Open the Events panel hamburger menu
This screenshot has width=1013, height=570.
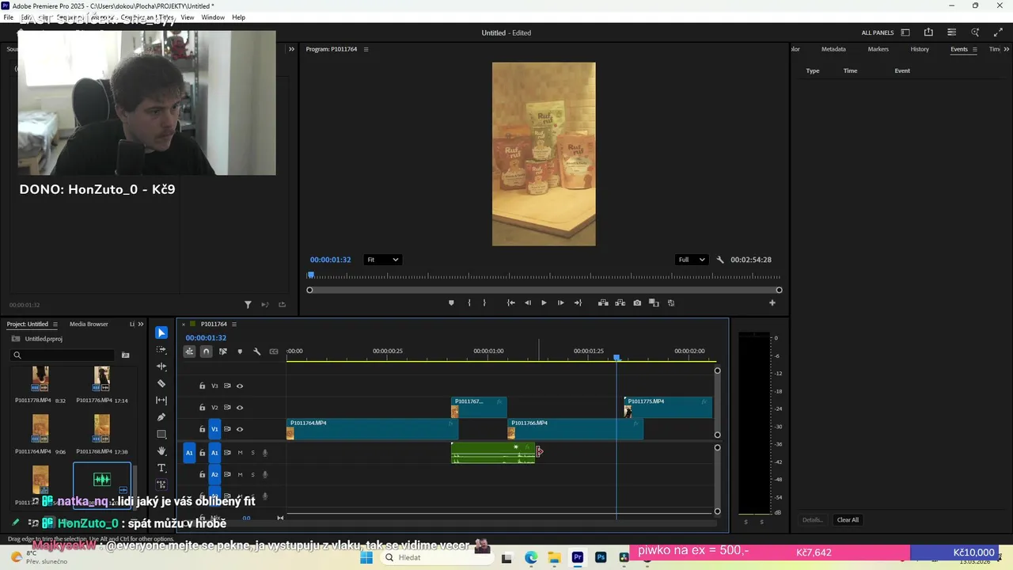(975, 49)
